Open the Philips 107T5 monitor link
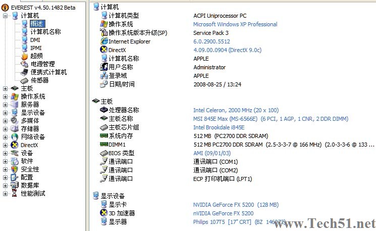 (239, 222)
